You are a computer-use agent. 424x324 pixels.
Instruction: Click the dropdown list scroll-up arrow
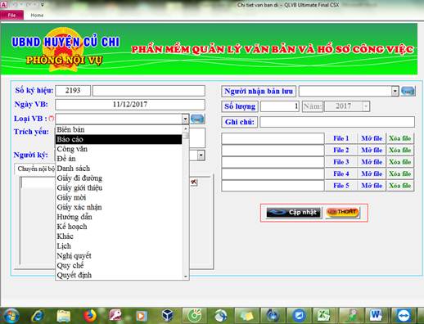(186, 128)
